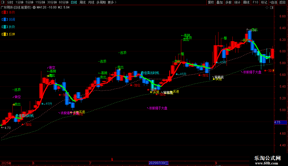The image size is (288, 166).
Task: Click the 复权 button
Action: [211, 2]
